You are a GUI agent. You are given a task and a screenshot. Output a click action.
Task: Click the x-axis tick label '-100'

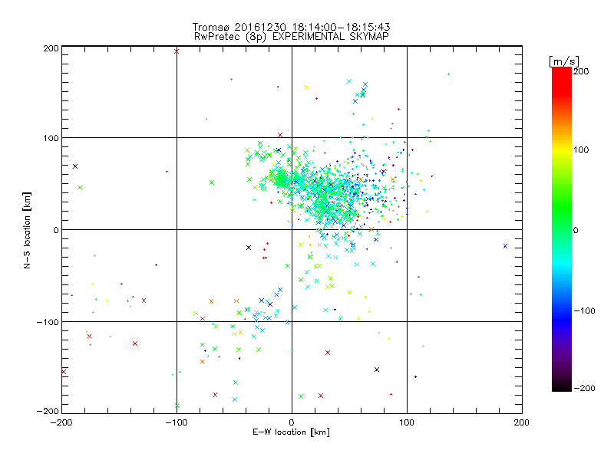(177, 422)
